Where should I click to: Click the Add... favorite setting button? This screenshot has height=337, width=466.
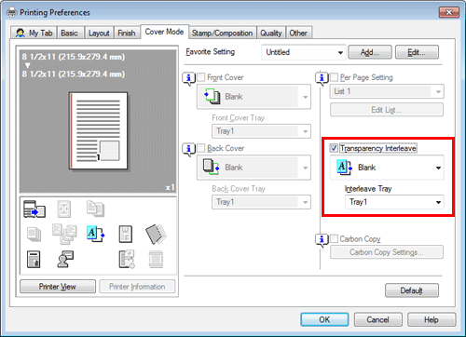370,52
